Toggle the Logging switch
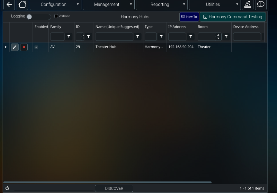The image size is (277, 193). coord(39,17)
